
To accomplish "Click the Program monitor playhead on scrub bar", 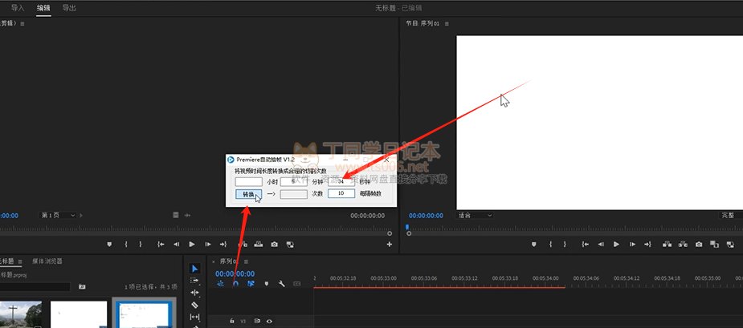I will [x=408, y=227].
